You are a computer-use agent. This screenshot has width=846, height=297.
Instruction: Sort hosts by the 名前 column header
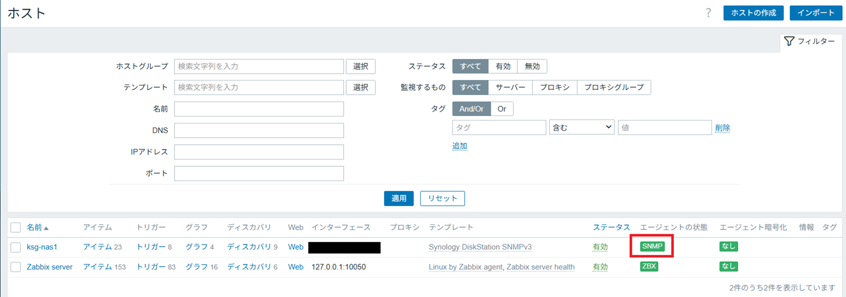(x=35, y=227)
